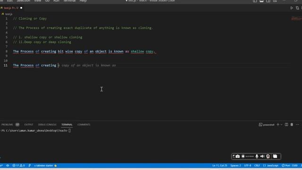Kill terminal using the trash icon
The image size is (302, 170).
pyautogui.click(x=292, y=125)
